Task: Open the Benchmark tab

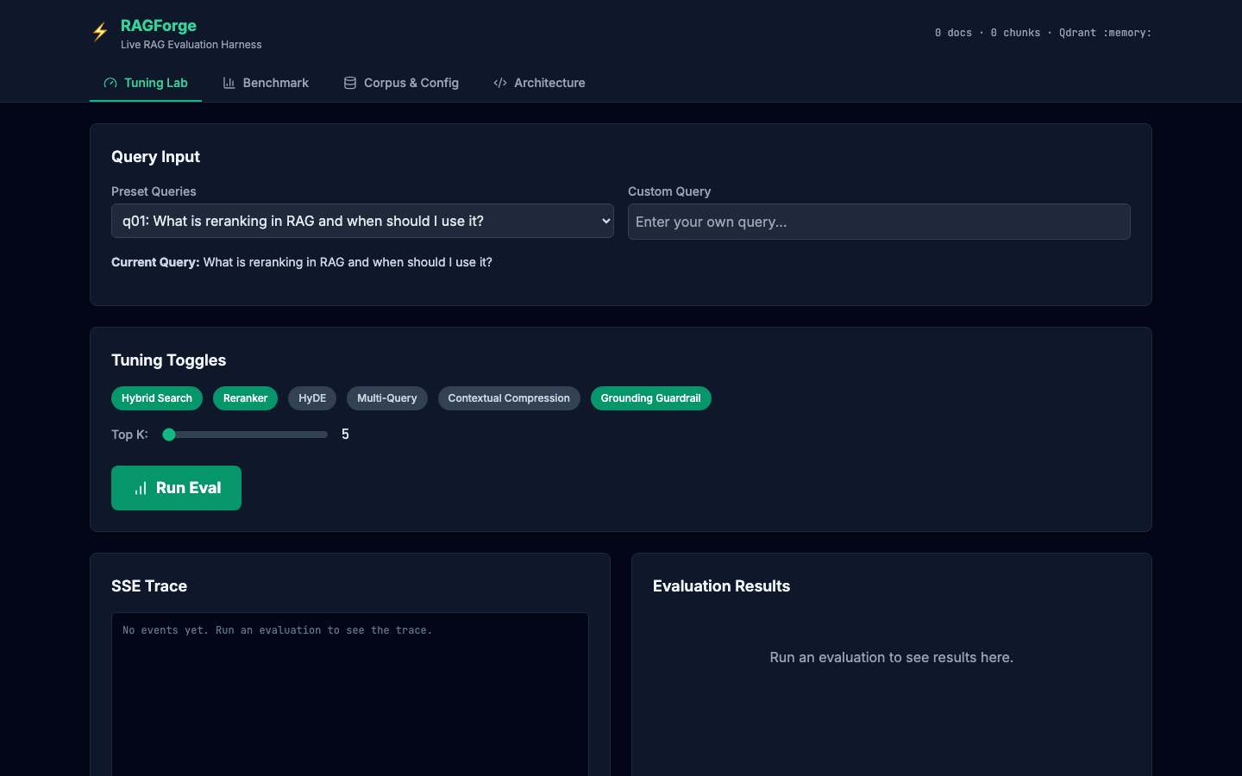Action: pyautogui.click(x=266, y=83)
